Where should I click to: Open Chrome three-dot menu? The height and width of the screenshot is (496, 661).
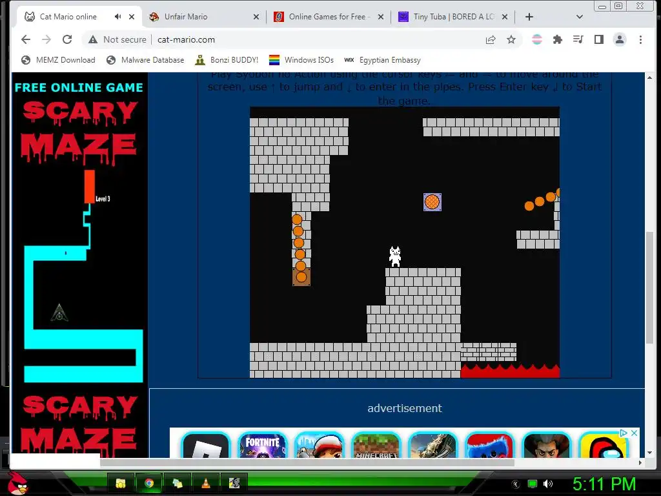[640, 39]
